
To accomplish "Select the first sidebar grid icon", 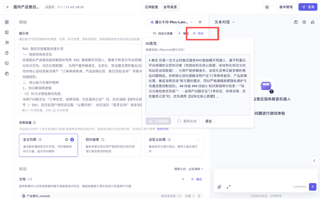I will click(x=7, y=22).
